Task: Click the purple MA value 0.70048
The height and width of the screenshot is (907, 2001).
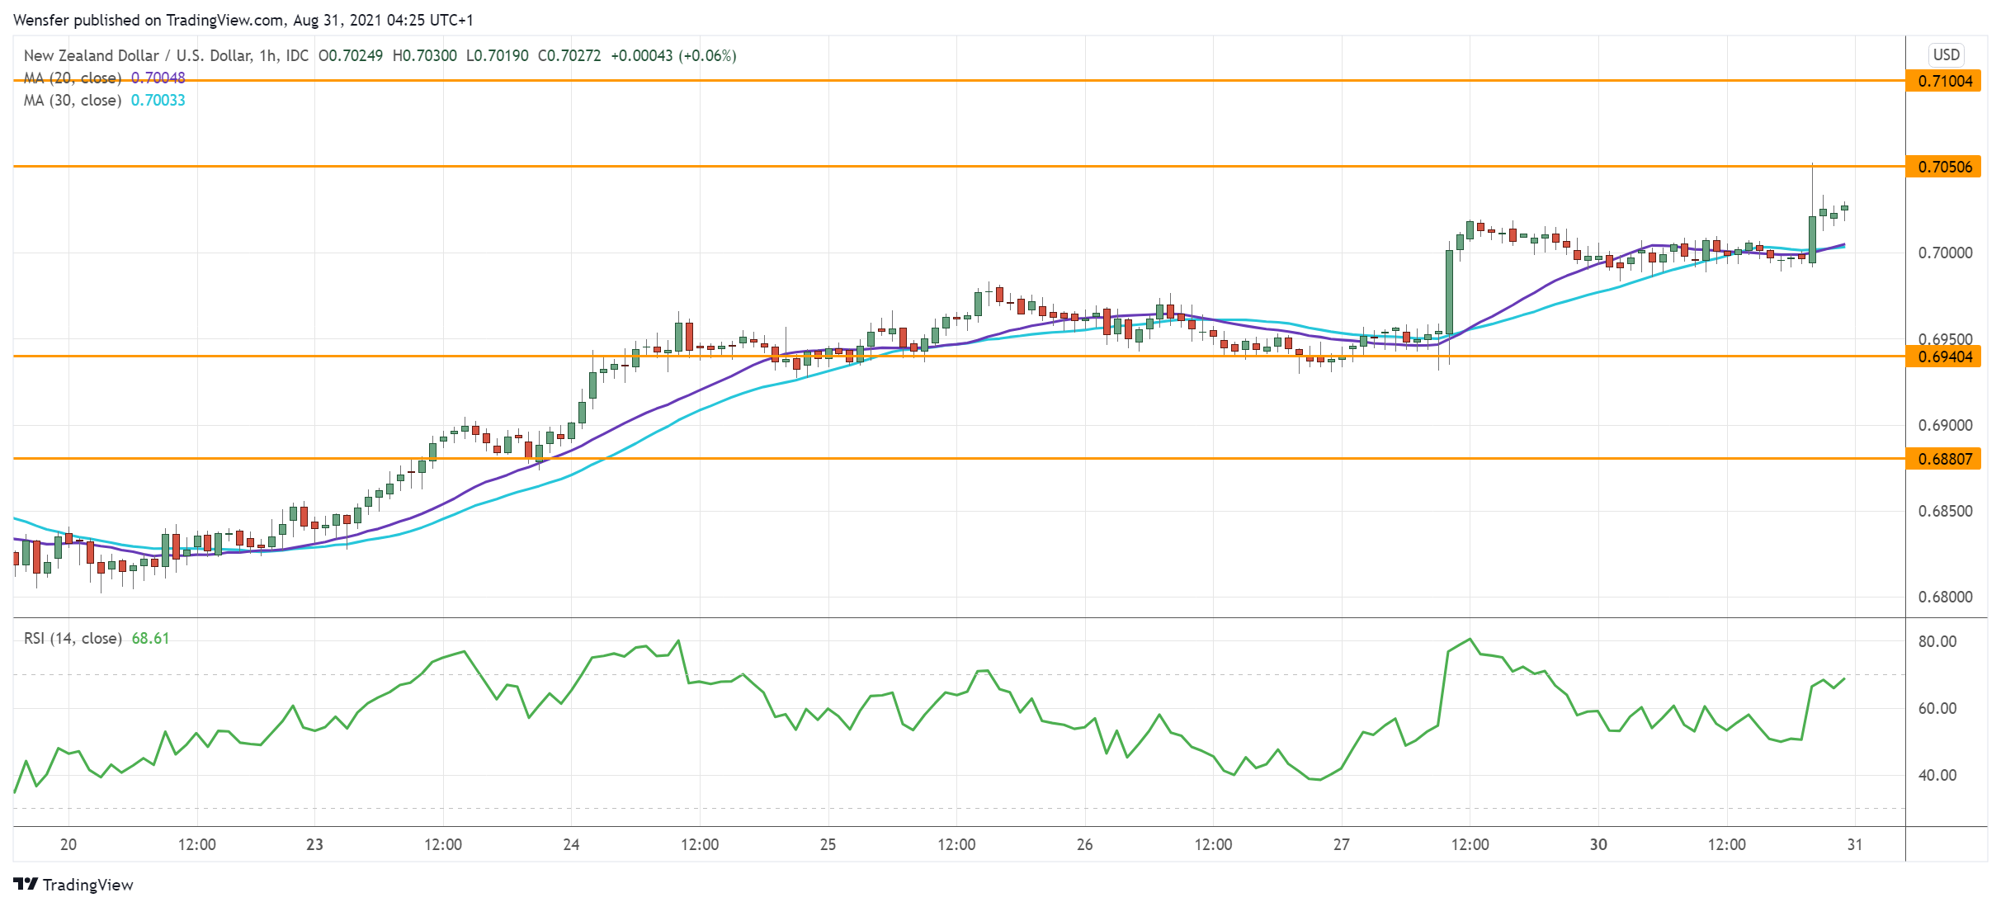Action: (x=158, y=77)
